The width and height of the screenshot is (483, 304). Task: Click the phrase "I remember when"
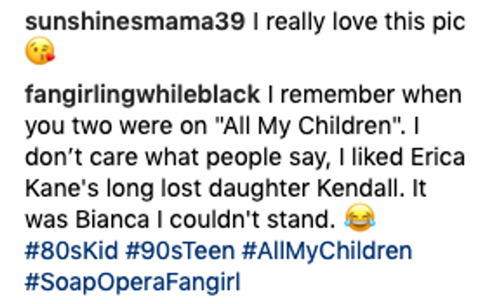pos(365,94)
